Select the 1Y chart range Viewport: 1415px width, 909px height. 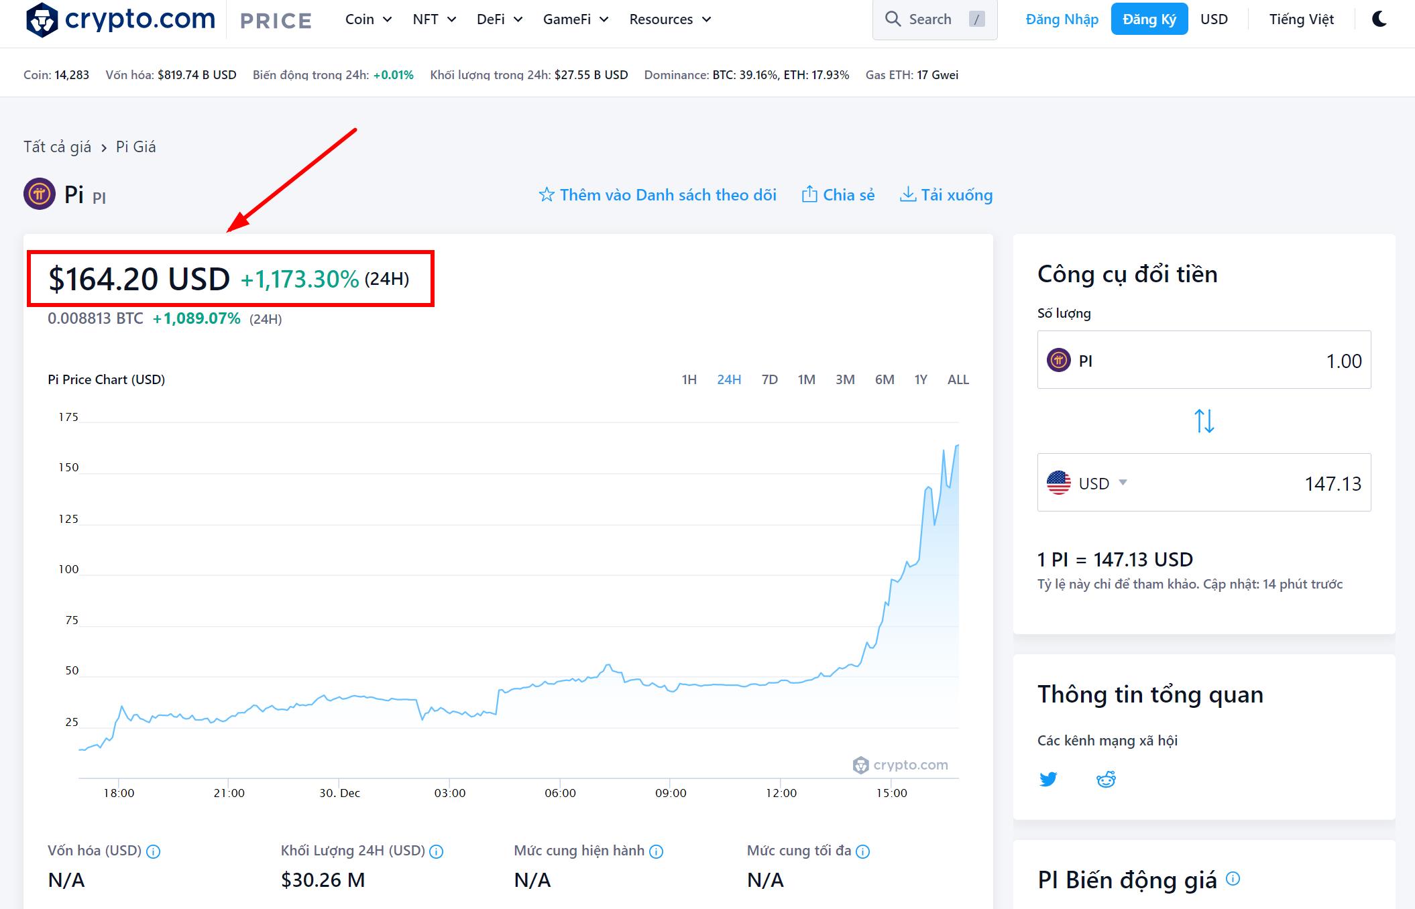(x=921, y=379)
